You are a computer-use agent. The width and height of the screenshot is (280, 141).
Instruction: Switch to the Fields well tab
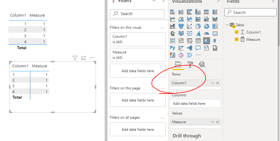click(178, 65)
